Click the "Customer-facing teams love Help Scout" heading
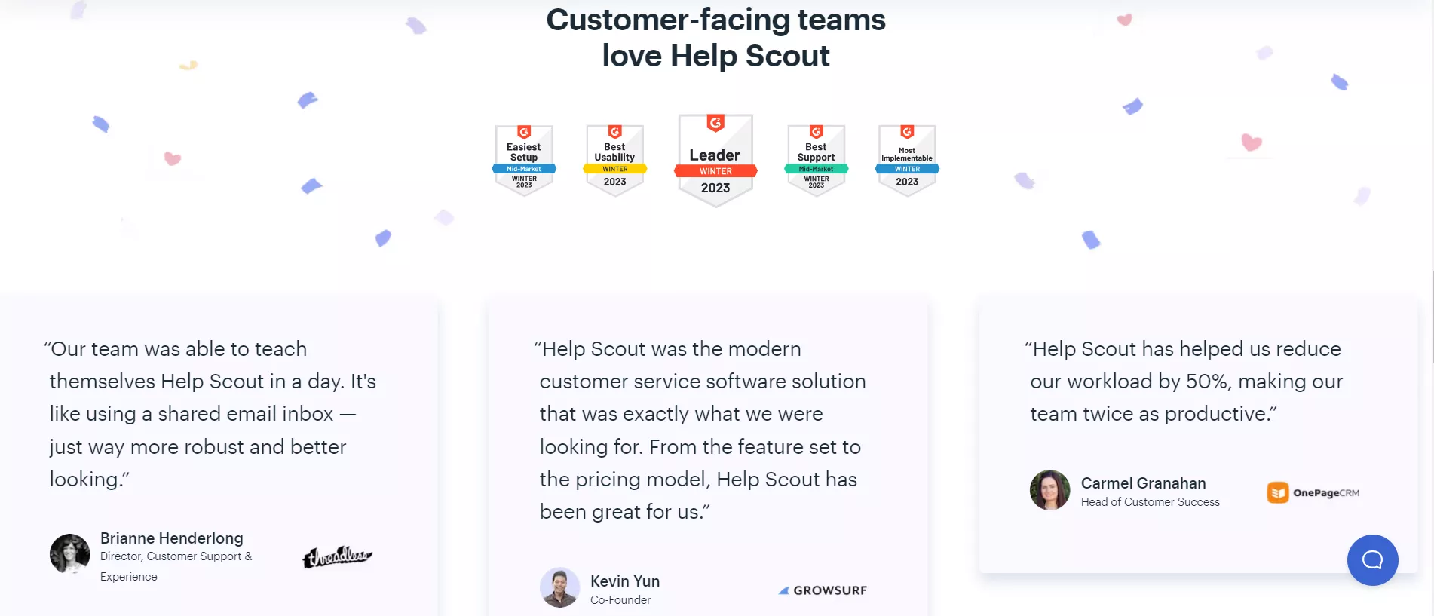Screen dimensions: 1434x616 [715, 38]
